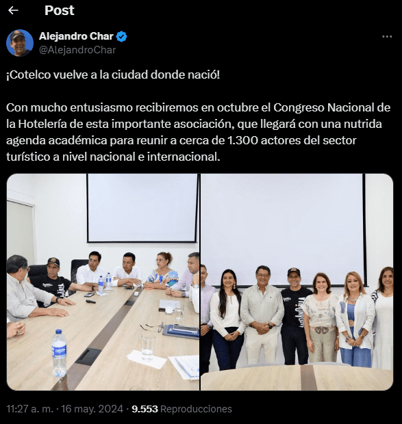View the 9.553 Reproducciones count

coord(181,409)
